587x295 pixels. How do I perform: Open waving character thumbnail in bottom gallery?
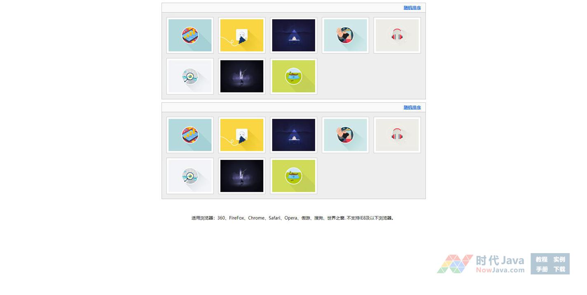[345, 135]
